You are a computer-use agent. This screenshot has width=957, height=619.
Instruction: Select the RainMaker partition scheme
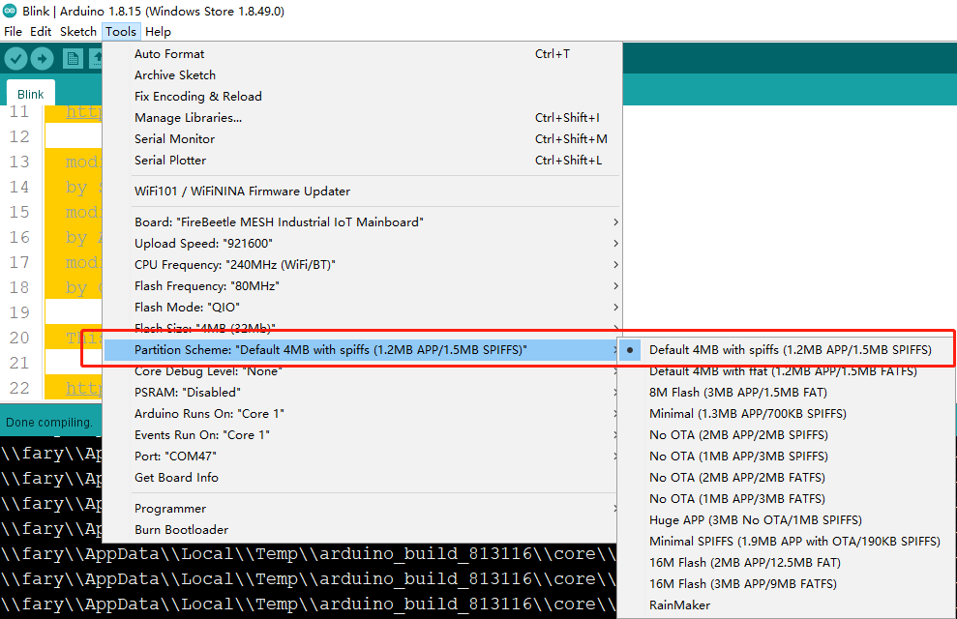[x=786, y=604]
